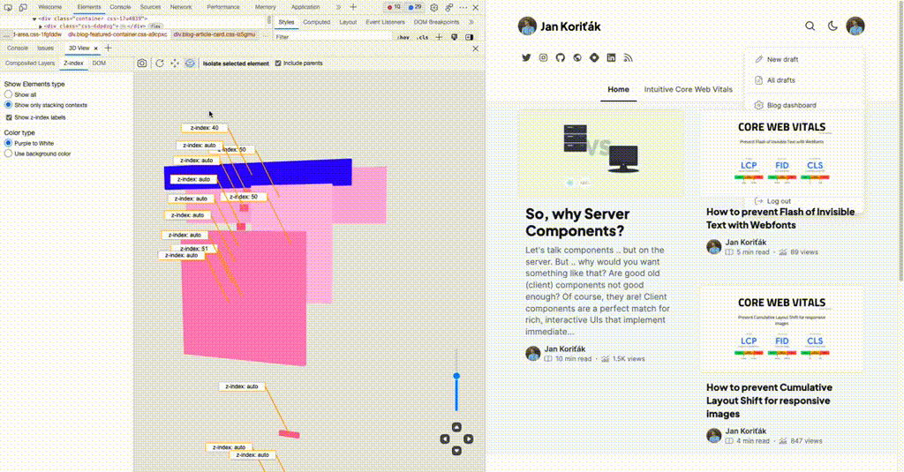Open the Issues drawer tab

[x=45, y=49]
